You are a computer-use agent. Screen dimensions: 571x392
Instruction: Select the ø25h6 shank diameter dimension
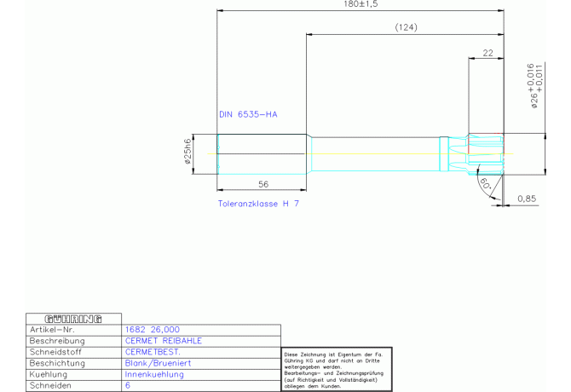coord(187,151)
